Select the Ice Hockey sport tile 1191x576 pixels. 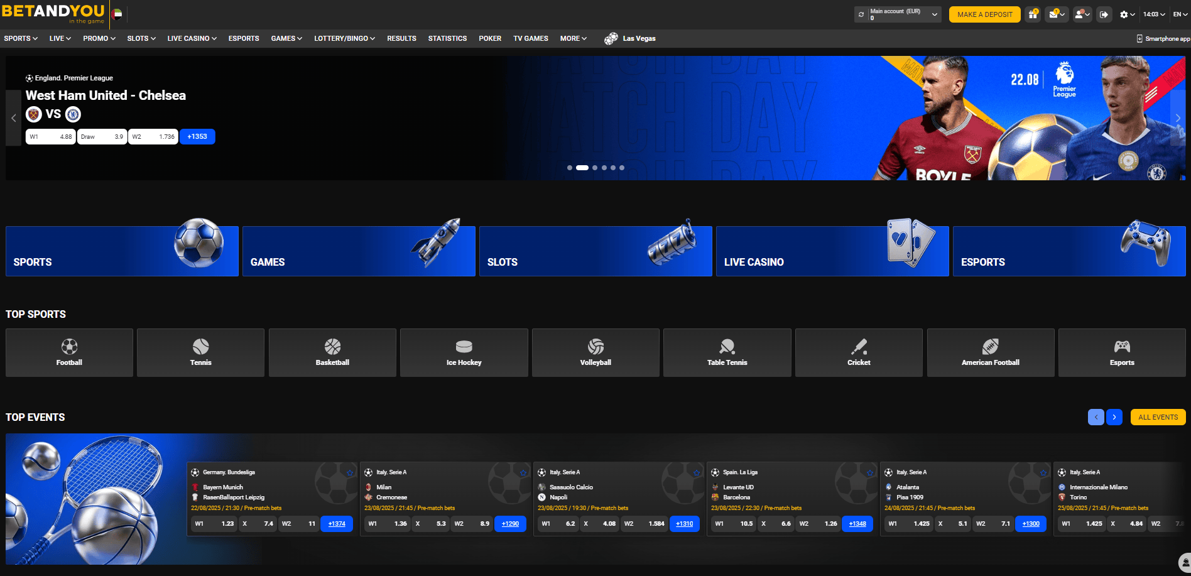click(x=464, y=352)
